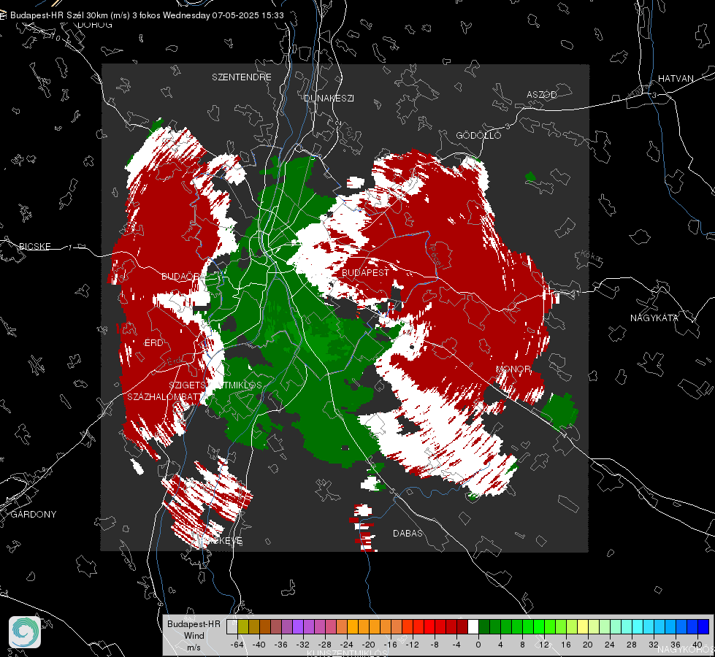The image size is (715, 657).
Task: Click the BICSKE label
Action: click(x=34, y=246)
